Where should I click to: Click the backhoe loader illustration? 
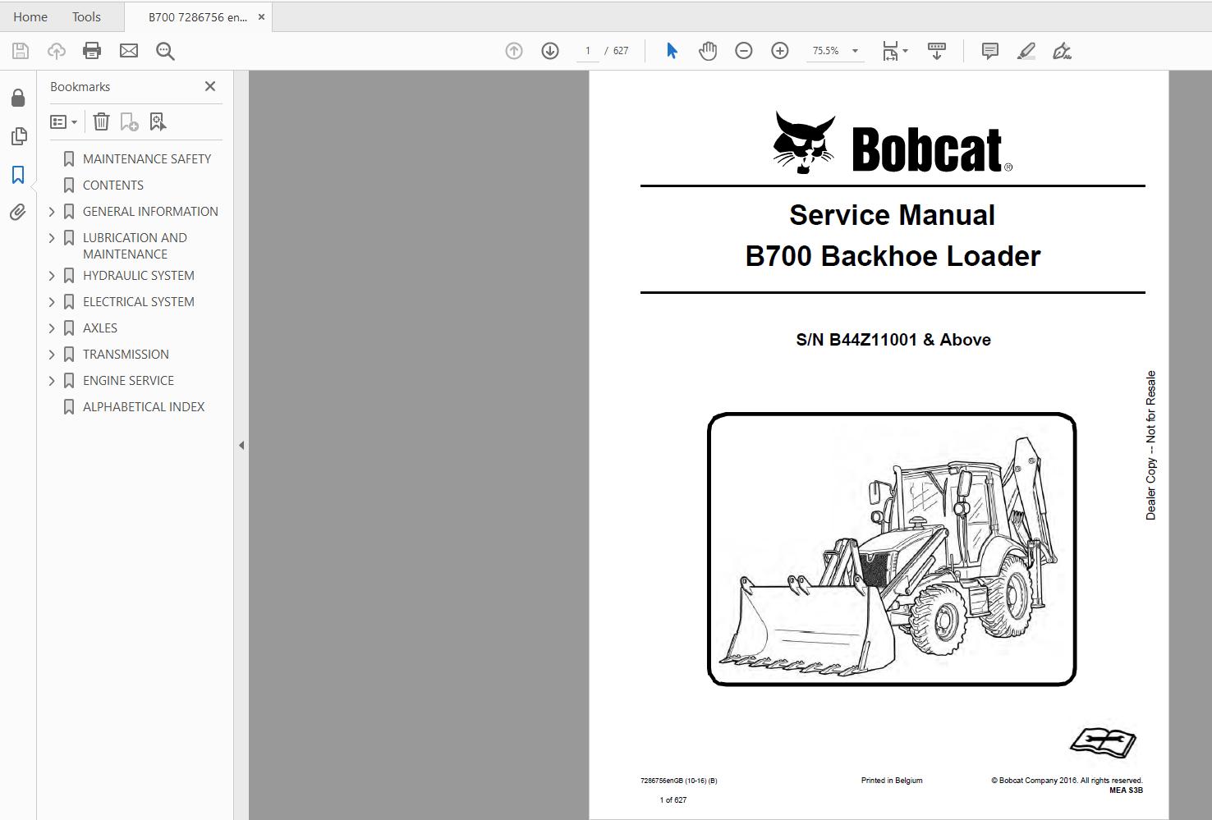coord(892,549)
